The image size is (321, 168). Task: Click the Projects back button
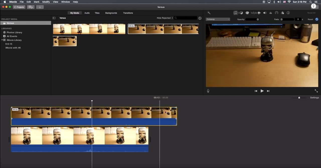[19, 7]
